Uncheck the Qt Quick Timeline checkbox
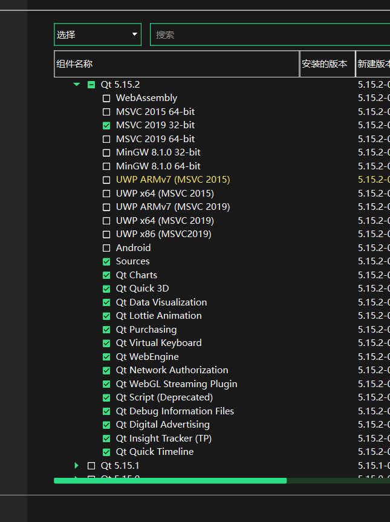This screenshot has height=522, width=390. point(106,452)
